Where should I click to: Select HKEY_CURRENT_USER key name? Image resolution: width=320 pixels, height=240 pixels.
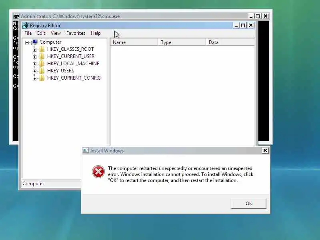71,56
